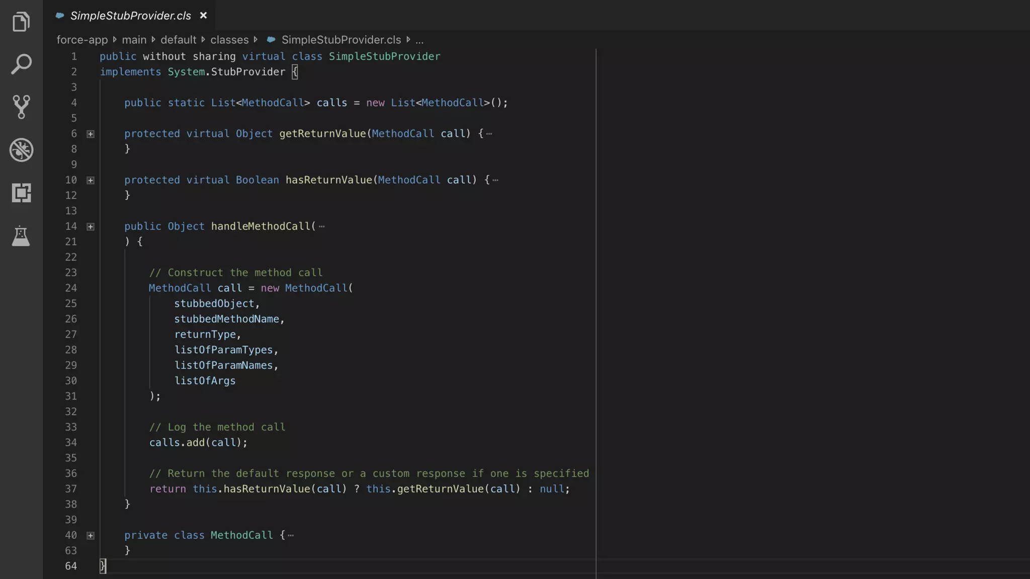Expand folded handleMethodCall parameters

tap(91, 227)
